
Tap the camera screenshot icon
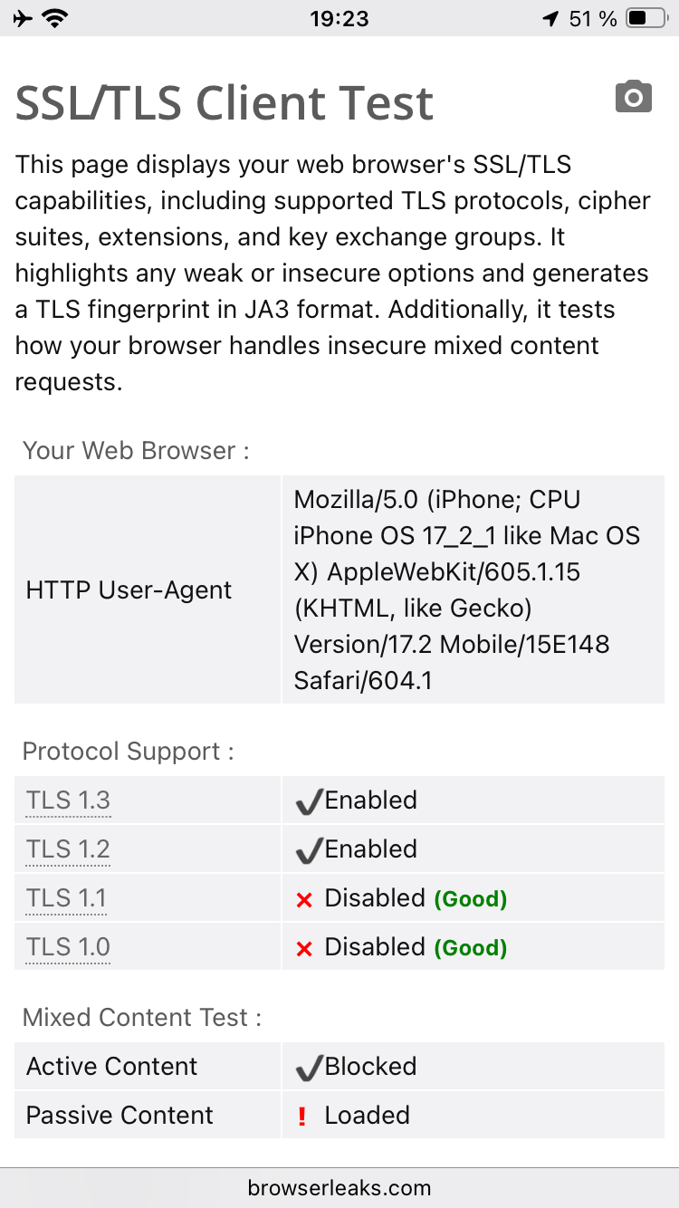pos(634,96)
